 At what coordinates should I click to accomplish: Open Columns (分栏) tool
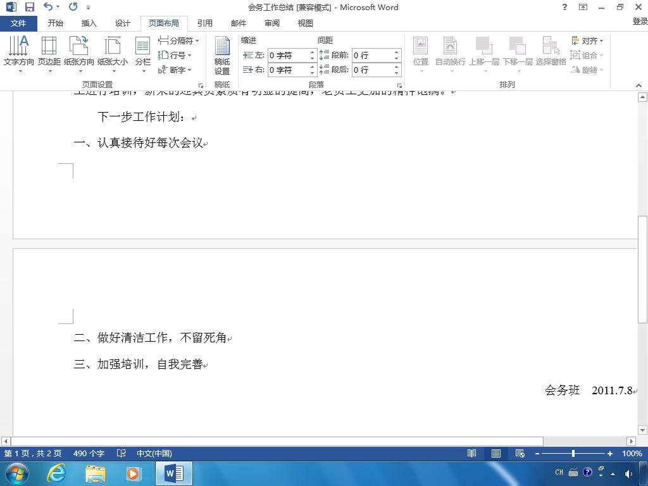click(143, 54)
